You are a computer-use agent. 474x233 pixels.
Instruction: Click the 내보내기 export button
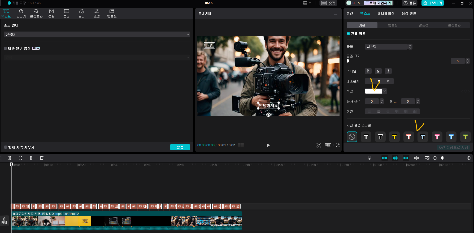point(432,3)
